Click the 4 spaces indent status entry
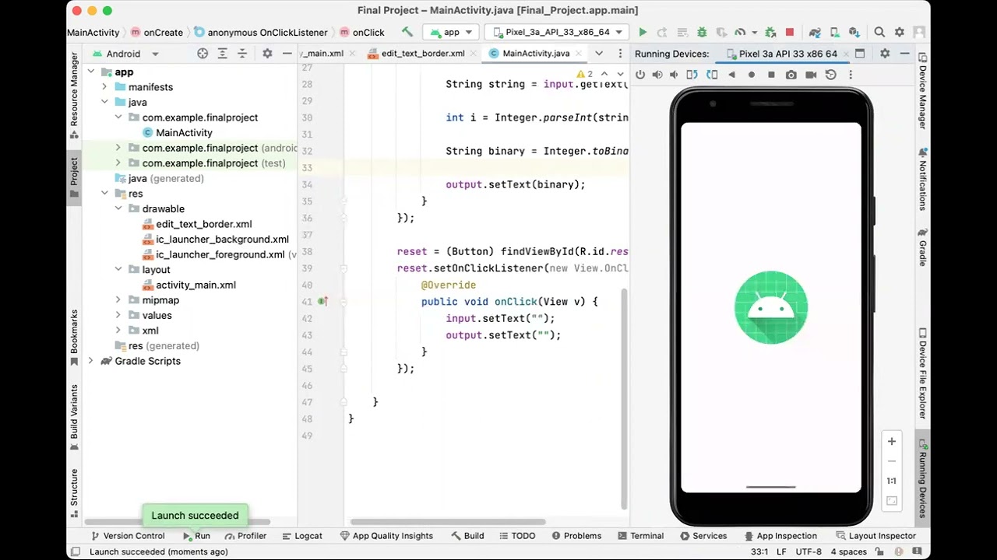This screenshot has height=560, width=997. [848, 551]
